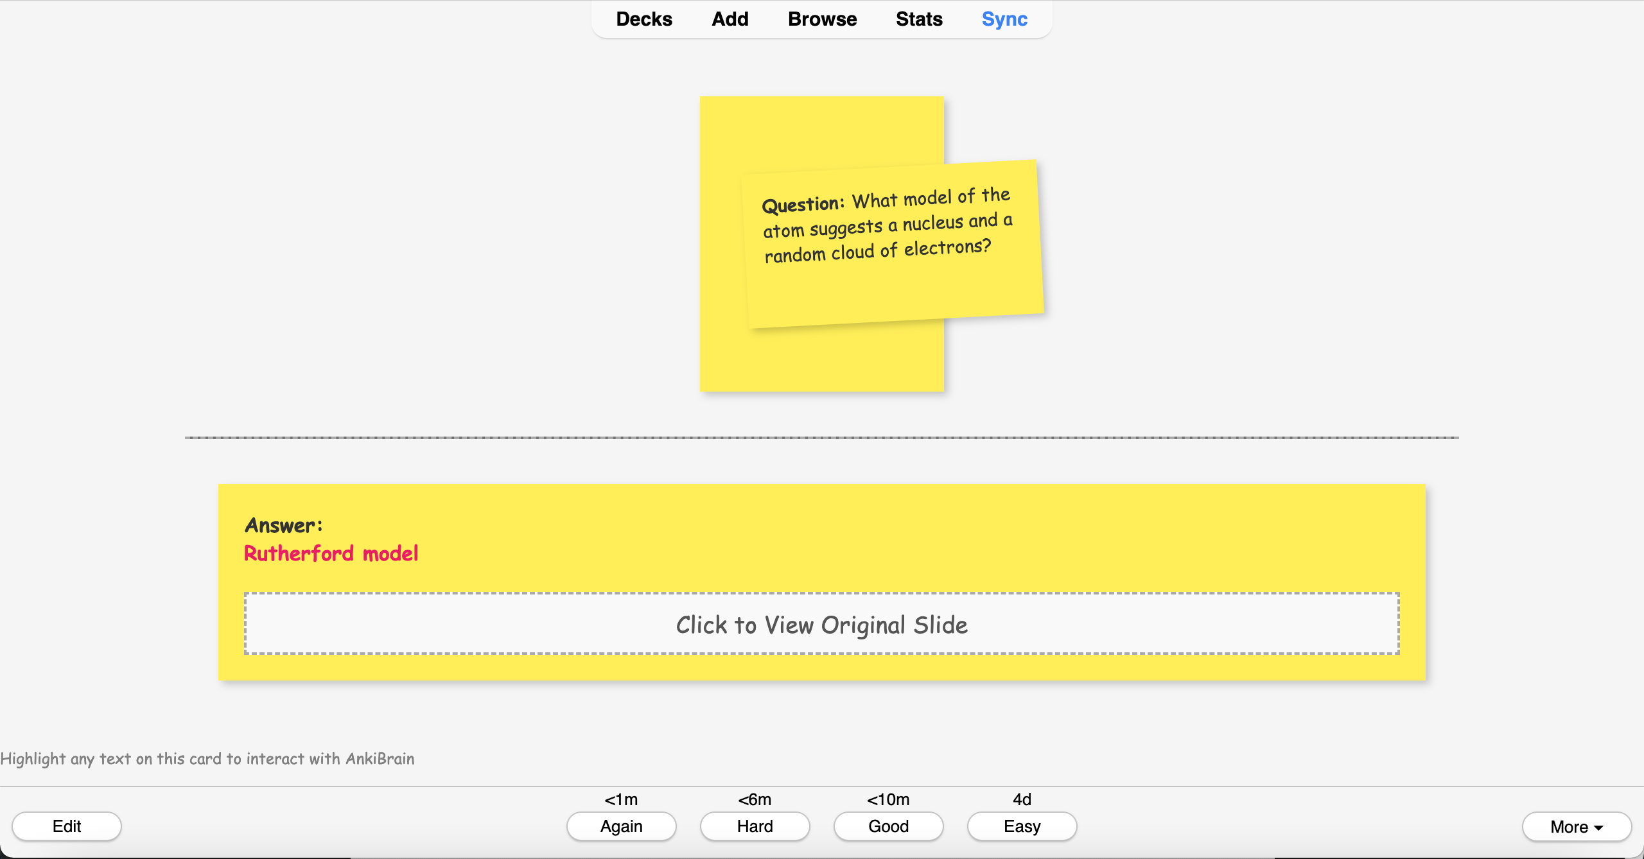Image resolution: width=1644 pixels, height=859 pixels.
Task: Open the card Browser
Action: (822, 19)
